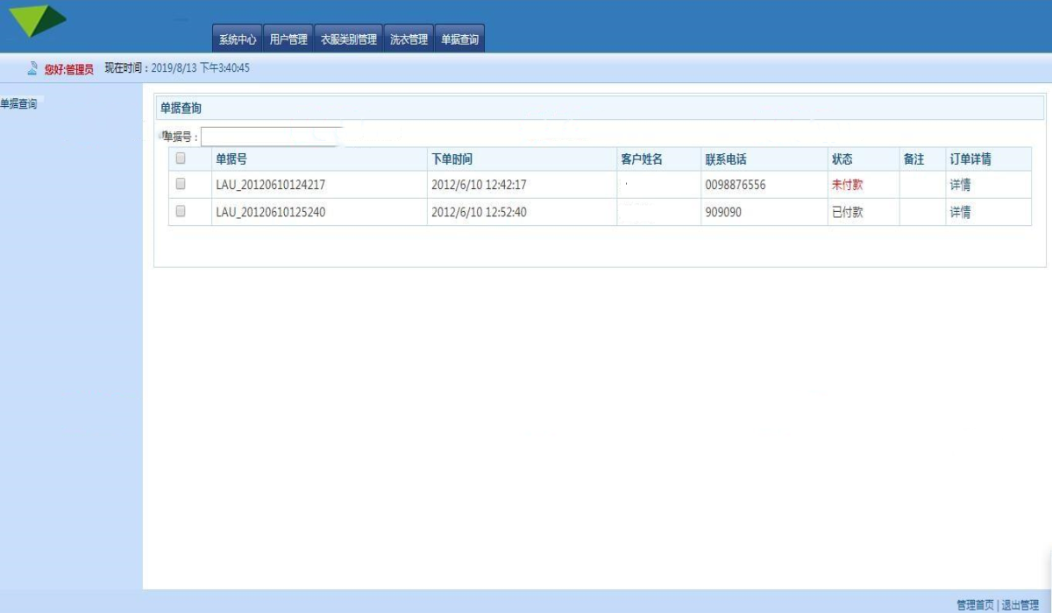The image size is (1052, 613).
Task: Check the box for LAU_20120610125240
Action: pyautogui.click(x=181, y=211)
